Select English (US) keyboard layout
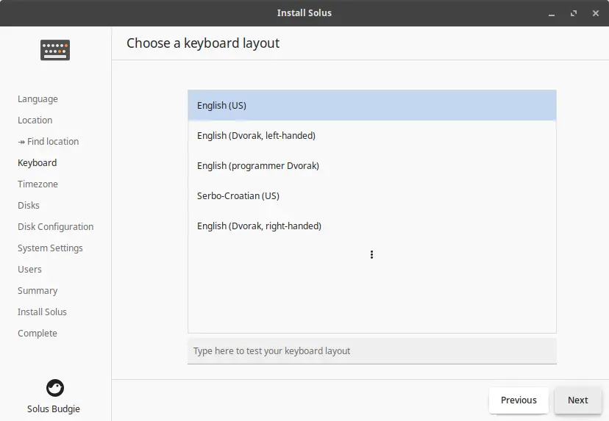Viewport: 609px width, 421px height. point(372,106)
